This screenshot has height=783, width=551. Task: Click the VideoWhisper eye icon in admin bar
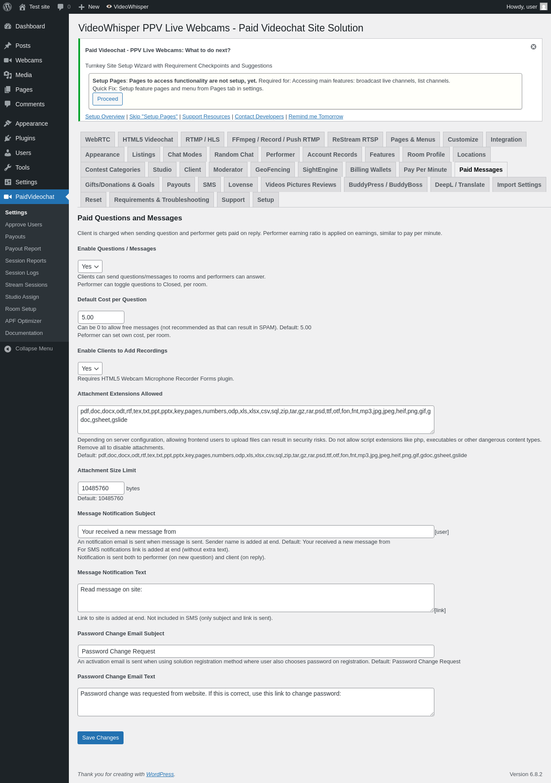tap(109, 6)
